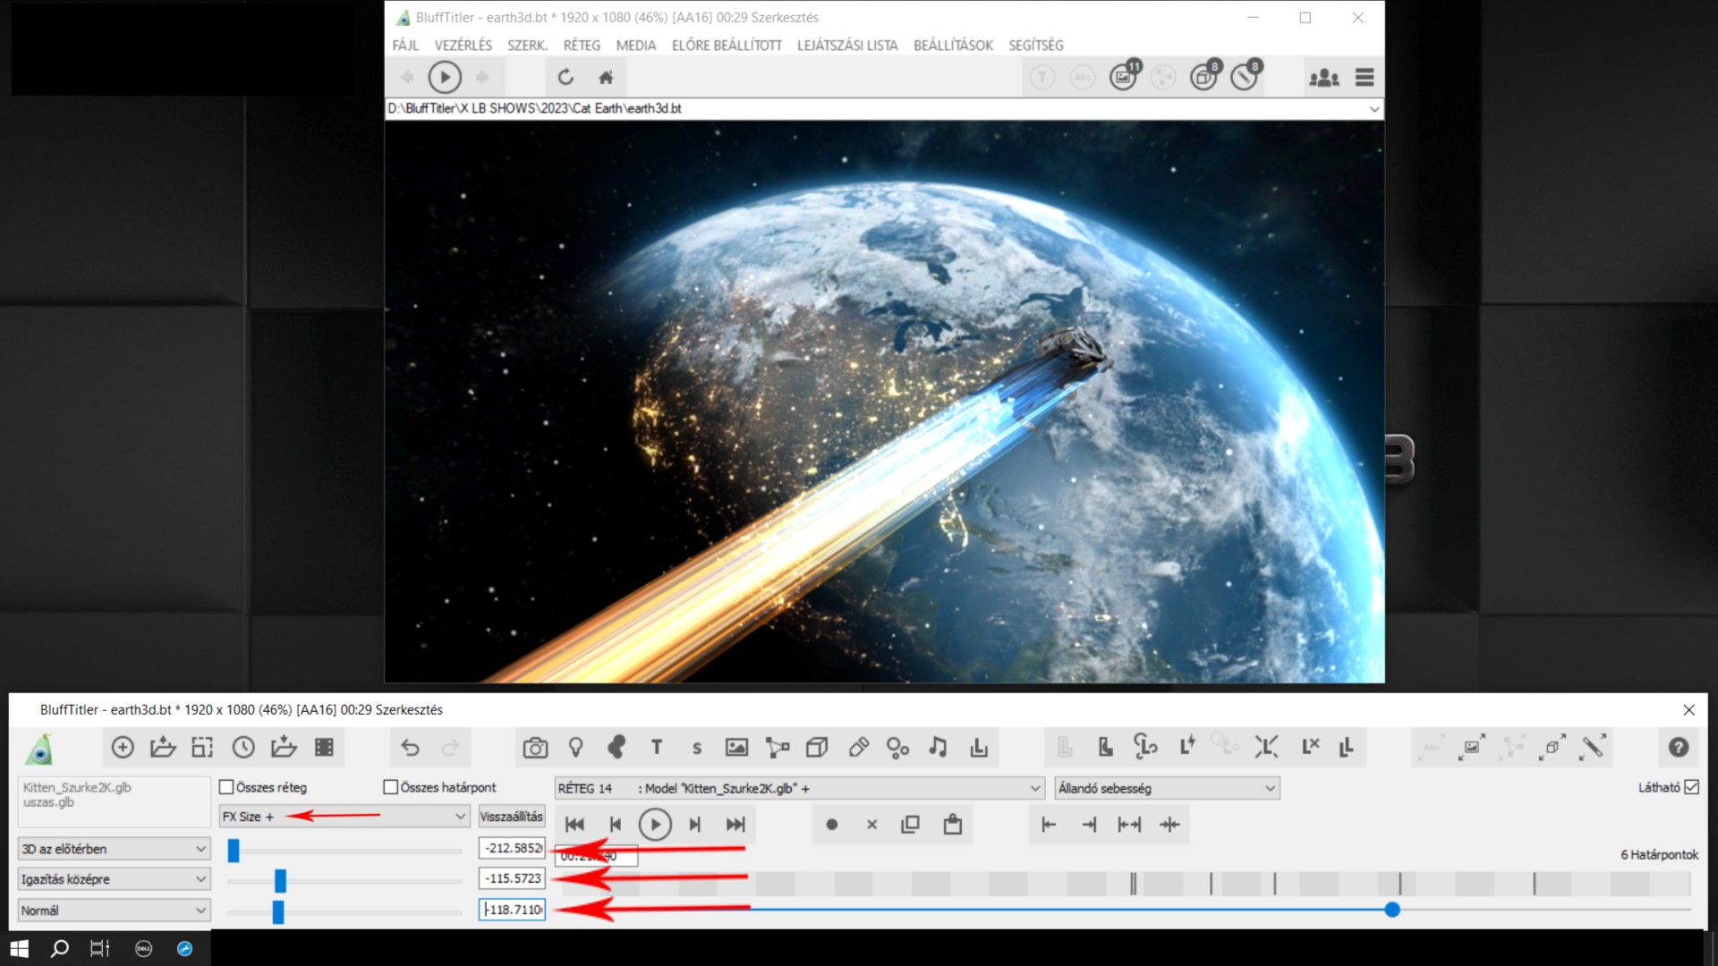Click the blue timeline position knob
This screenshot has width=1718, height=966.
[x=1392, y=910]
